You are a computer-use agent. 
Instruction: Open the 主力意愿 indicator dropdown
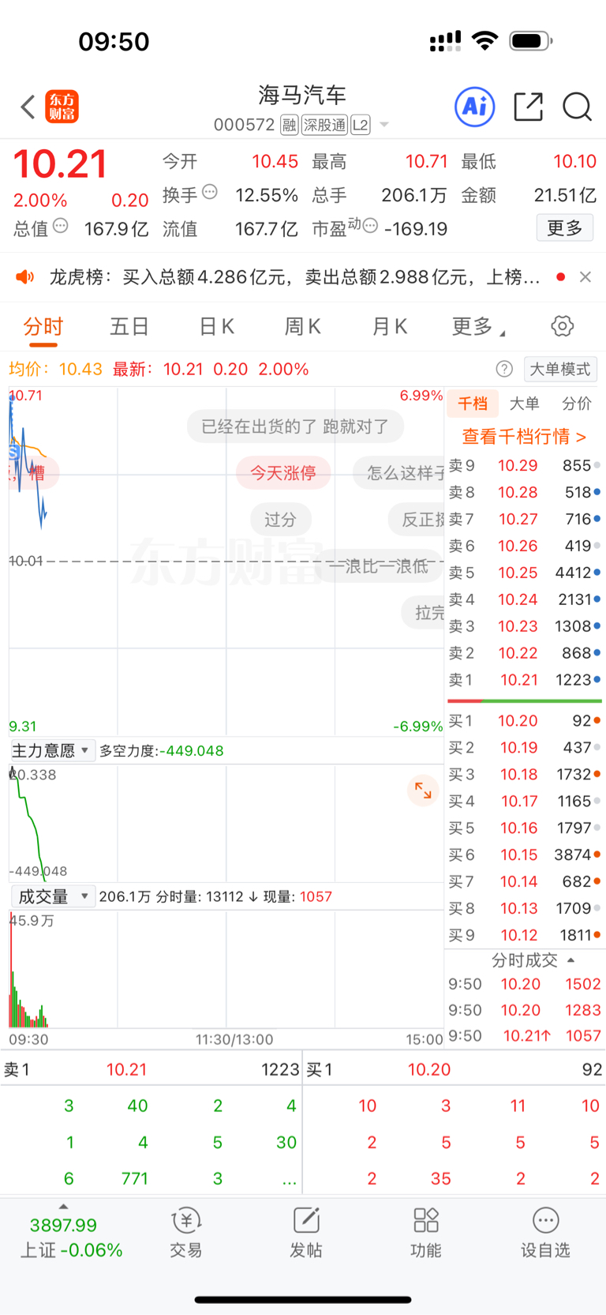coord(52,750)
